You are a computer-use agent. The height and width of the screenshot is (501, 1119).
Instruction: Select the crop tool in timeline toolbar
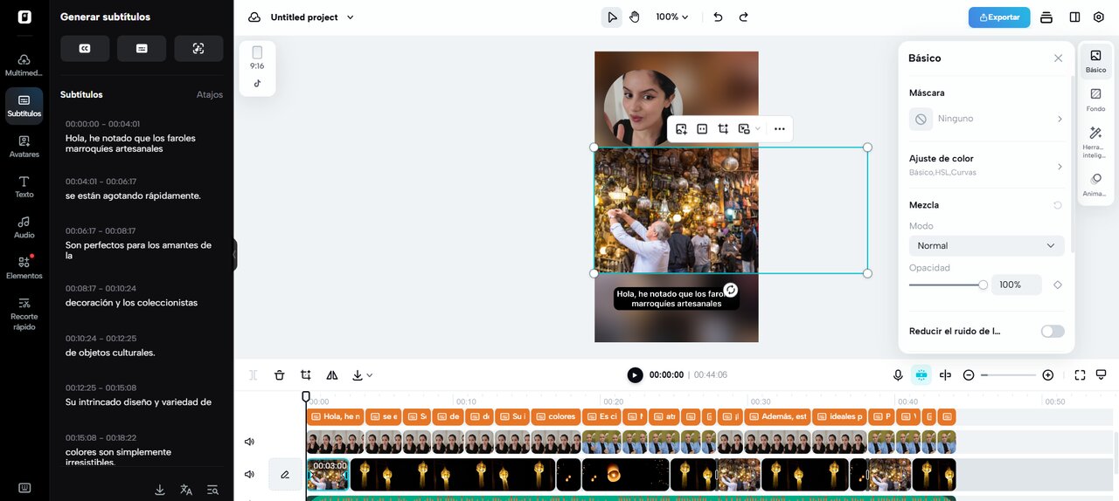point(306,375)
